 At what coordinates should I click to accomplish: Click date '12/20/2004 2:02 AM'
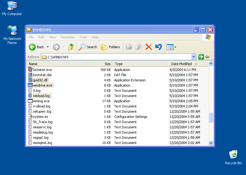pyautogui.click(x=185, y=143)
